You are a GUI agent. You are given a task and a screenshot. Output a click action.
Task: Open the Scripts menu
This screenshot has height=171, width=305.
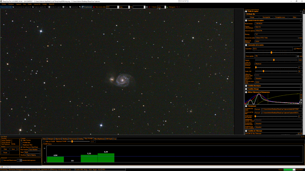coord(45,4)
